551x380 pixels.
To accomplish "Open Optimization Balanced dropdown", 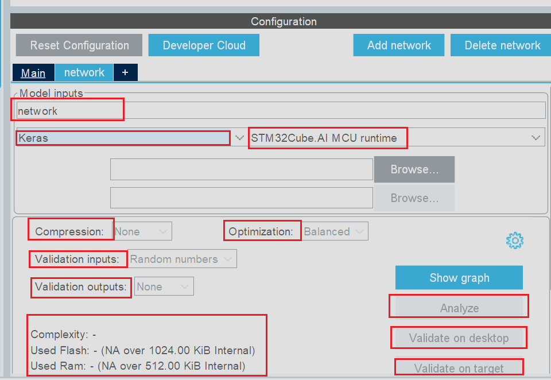I will [x=335, y=231].
